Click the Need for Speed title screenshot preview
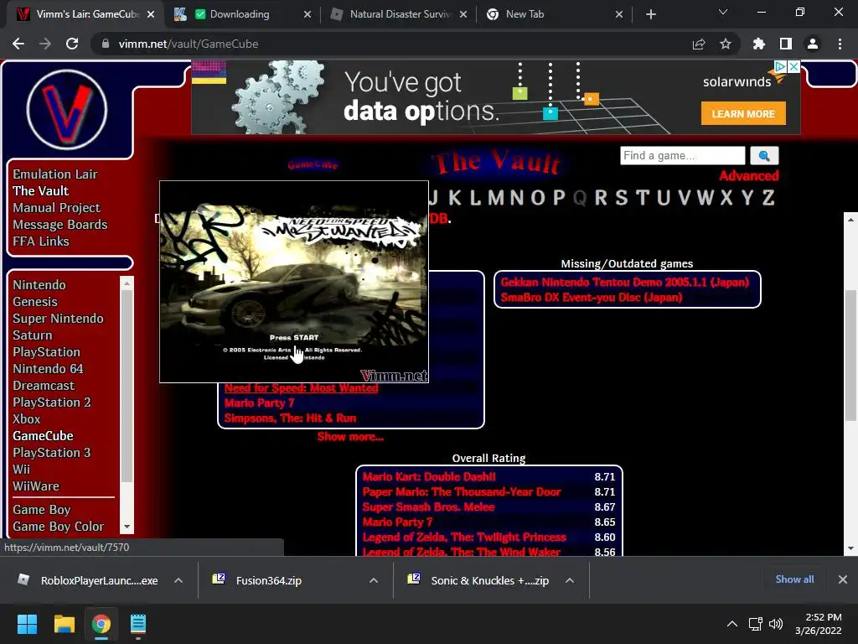The image size is (858, 644). click(x=294, y=282)
